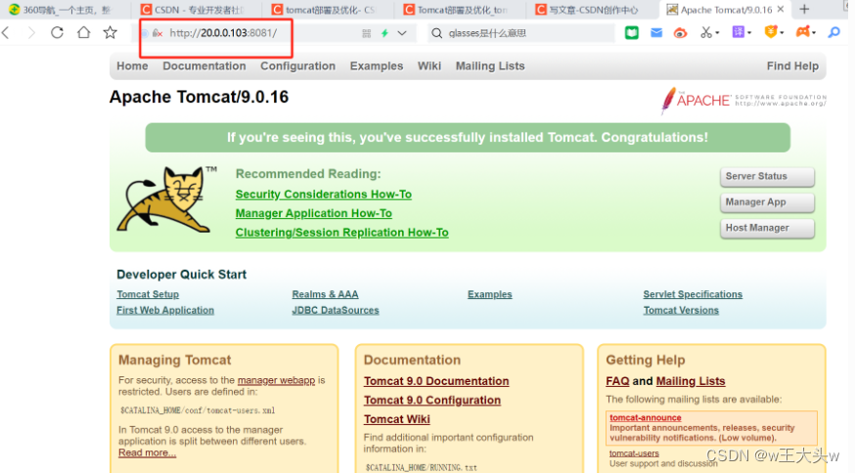Open the Tomcat Wiki link
This screenshot has height=473, width=855.
tap(397, 419)
